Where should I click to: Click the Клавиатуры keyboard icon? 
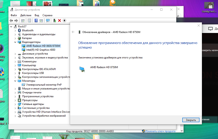(19, 61)
